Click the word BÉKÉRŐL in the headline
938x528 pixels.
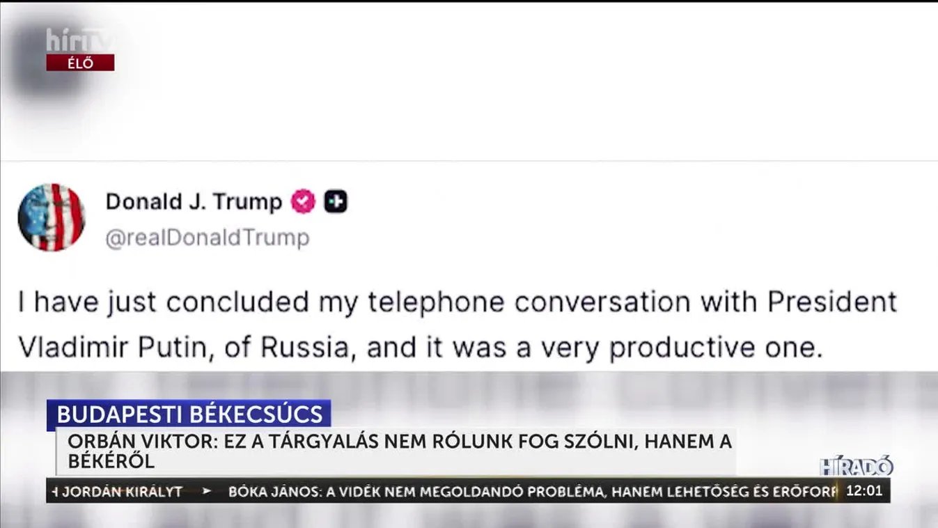pos(111,460)
